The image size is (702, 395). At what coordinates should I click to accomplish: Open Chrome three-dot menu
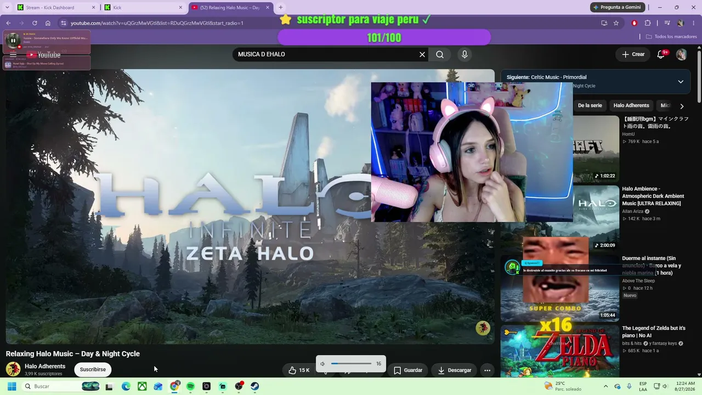coord(694,23)
